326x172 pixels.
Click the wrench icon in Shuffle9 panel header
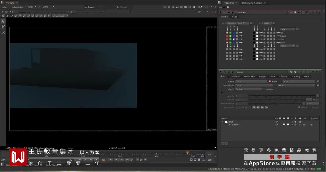pyautogui.click(x=233, y=12)
